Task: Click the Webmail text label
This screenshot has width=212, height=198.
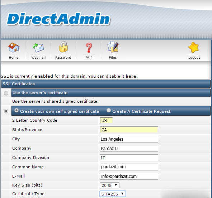Action: coord(38,58)
